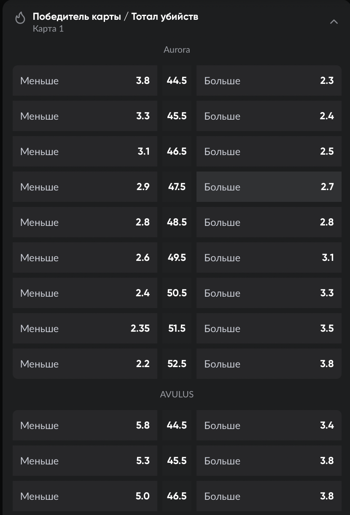Choose Aurora under 47.5 at odds 2.9
The image size is (350, 515).
(x=85, y=187)
